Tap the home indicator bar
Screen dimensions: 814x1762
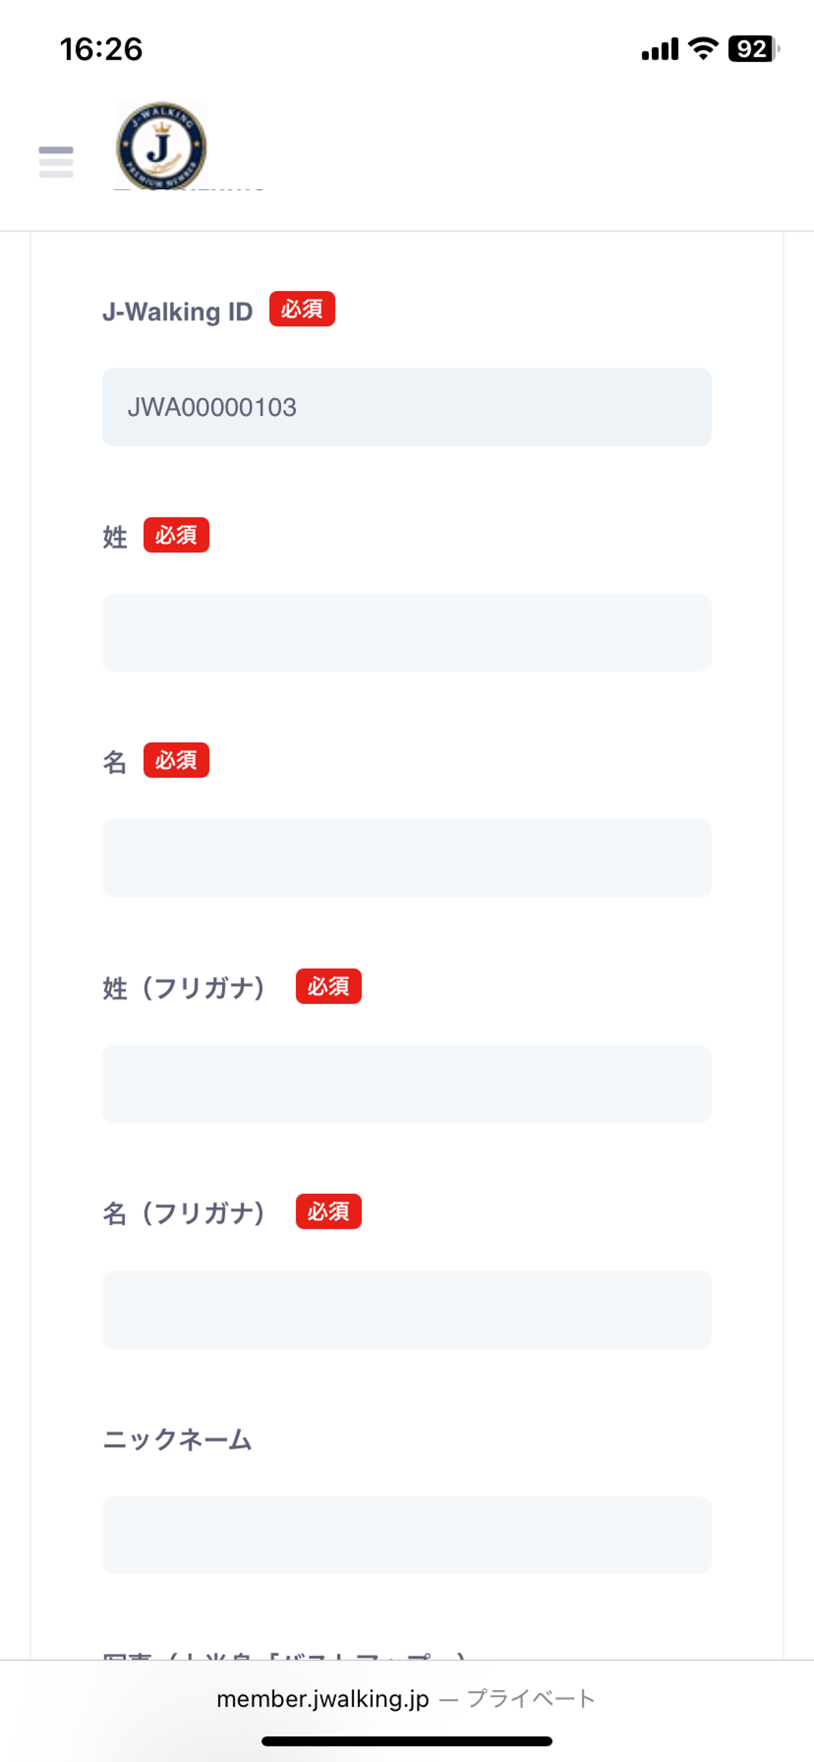(407, 1741)
